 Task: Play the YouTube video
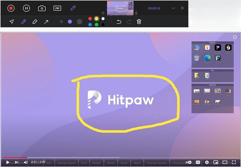(x=8, y=162)
